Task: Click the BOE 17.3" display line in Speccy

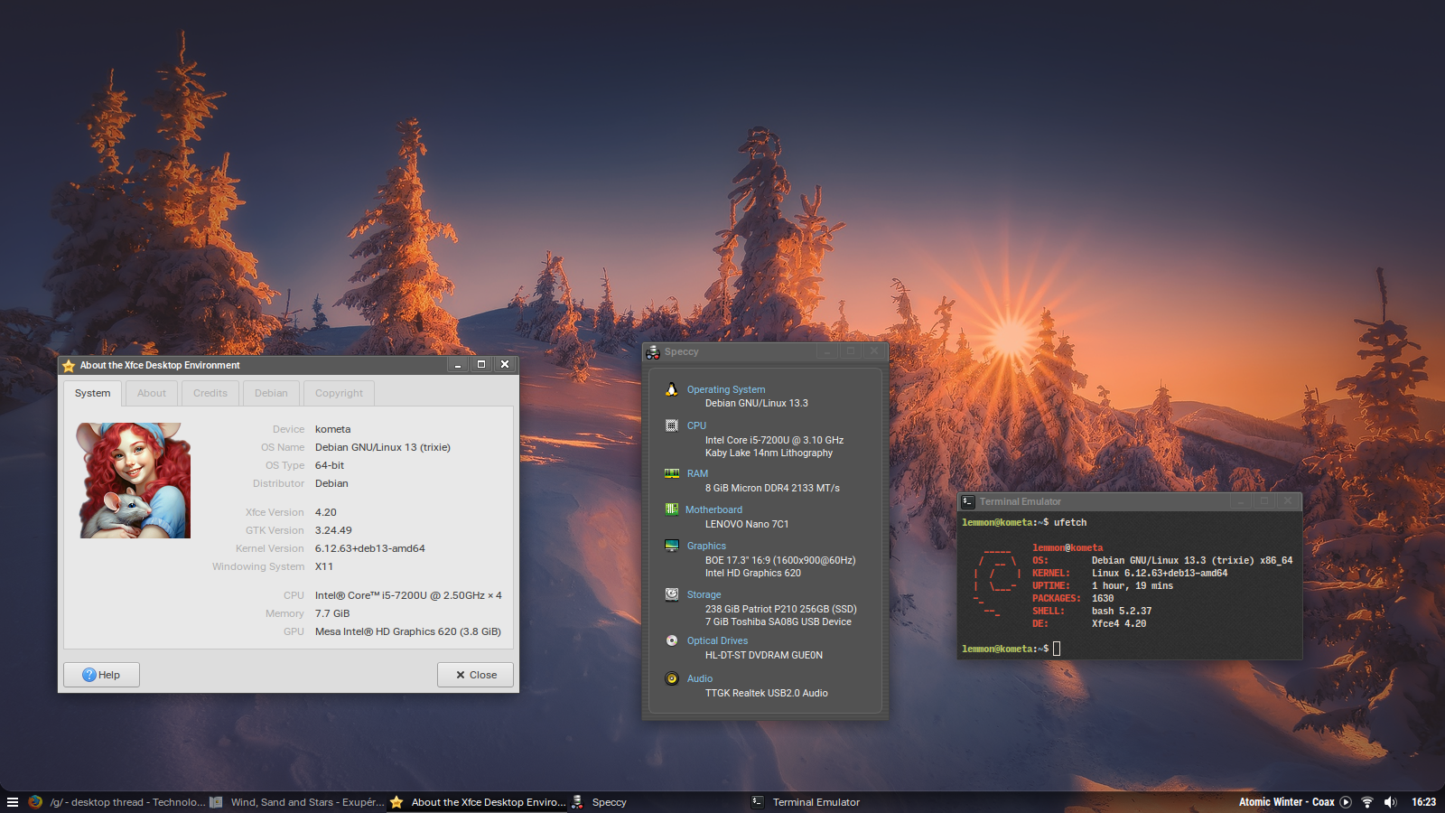Action: pos(780,560)
